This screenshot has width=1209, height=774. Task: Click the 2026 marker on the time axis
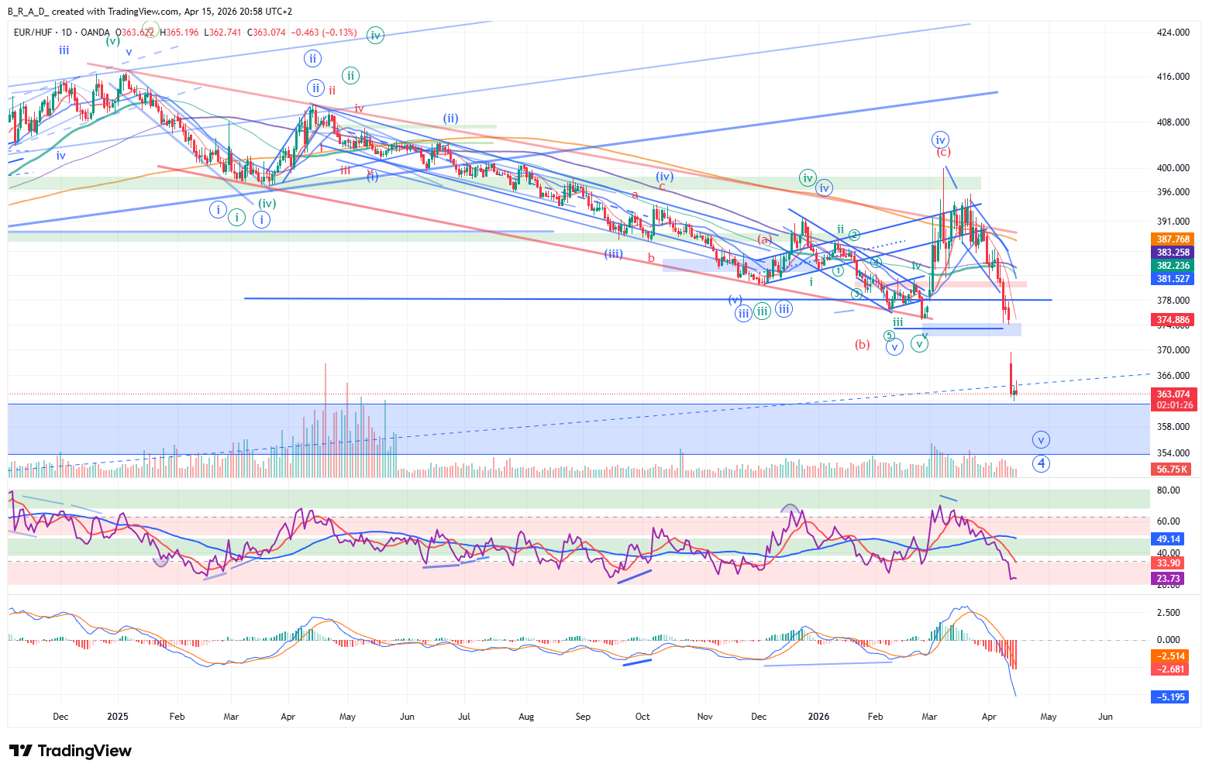(x=818, y=717)
